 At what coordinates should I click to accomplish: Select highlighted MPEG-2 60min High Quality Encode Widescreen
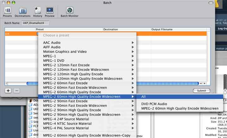click(87, 97)
